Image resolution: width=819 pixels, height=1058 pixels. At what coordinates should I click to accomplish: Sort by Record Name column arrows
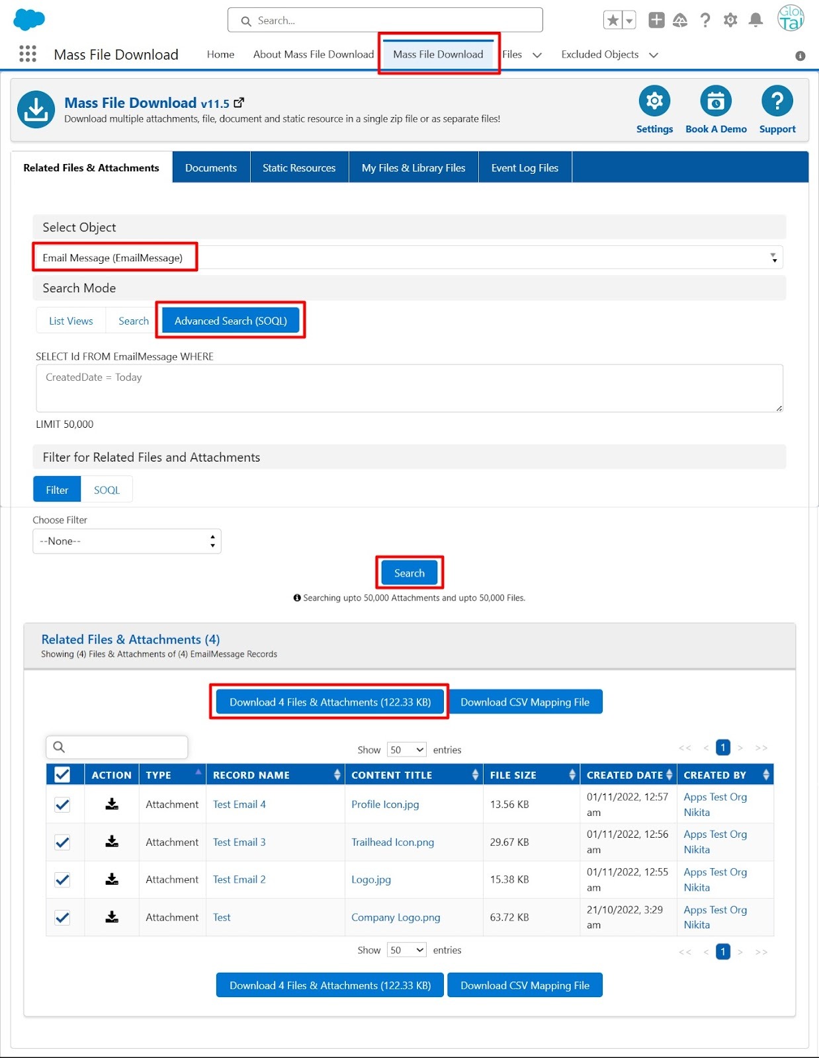click(337, 774)
